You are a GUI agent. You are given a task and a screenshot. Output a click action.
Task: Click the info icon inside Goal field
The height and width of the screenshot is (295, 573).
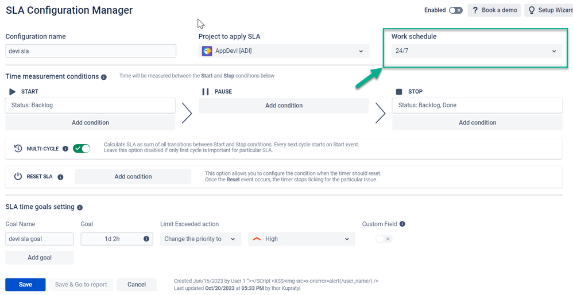pyautogui.click(x=146, y=239)
